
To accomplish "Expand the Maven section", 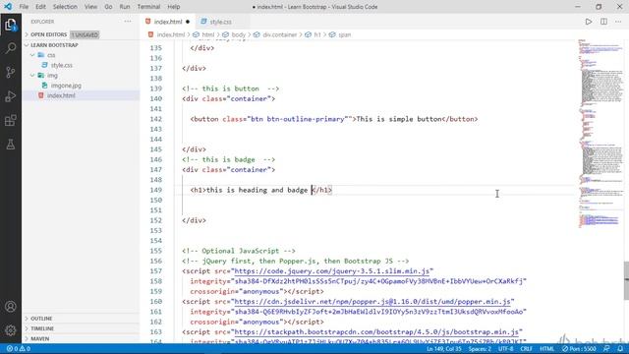I will pyautogui.click(x=39, y=338).
